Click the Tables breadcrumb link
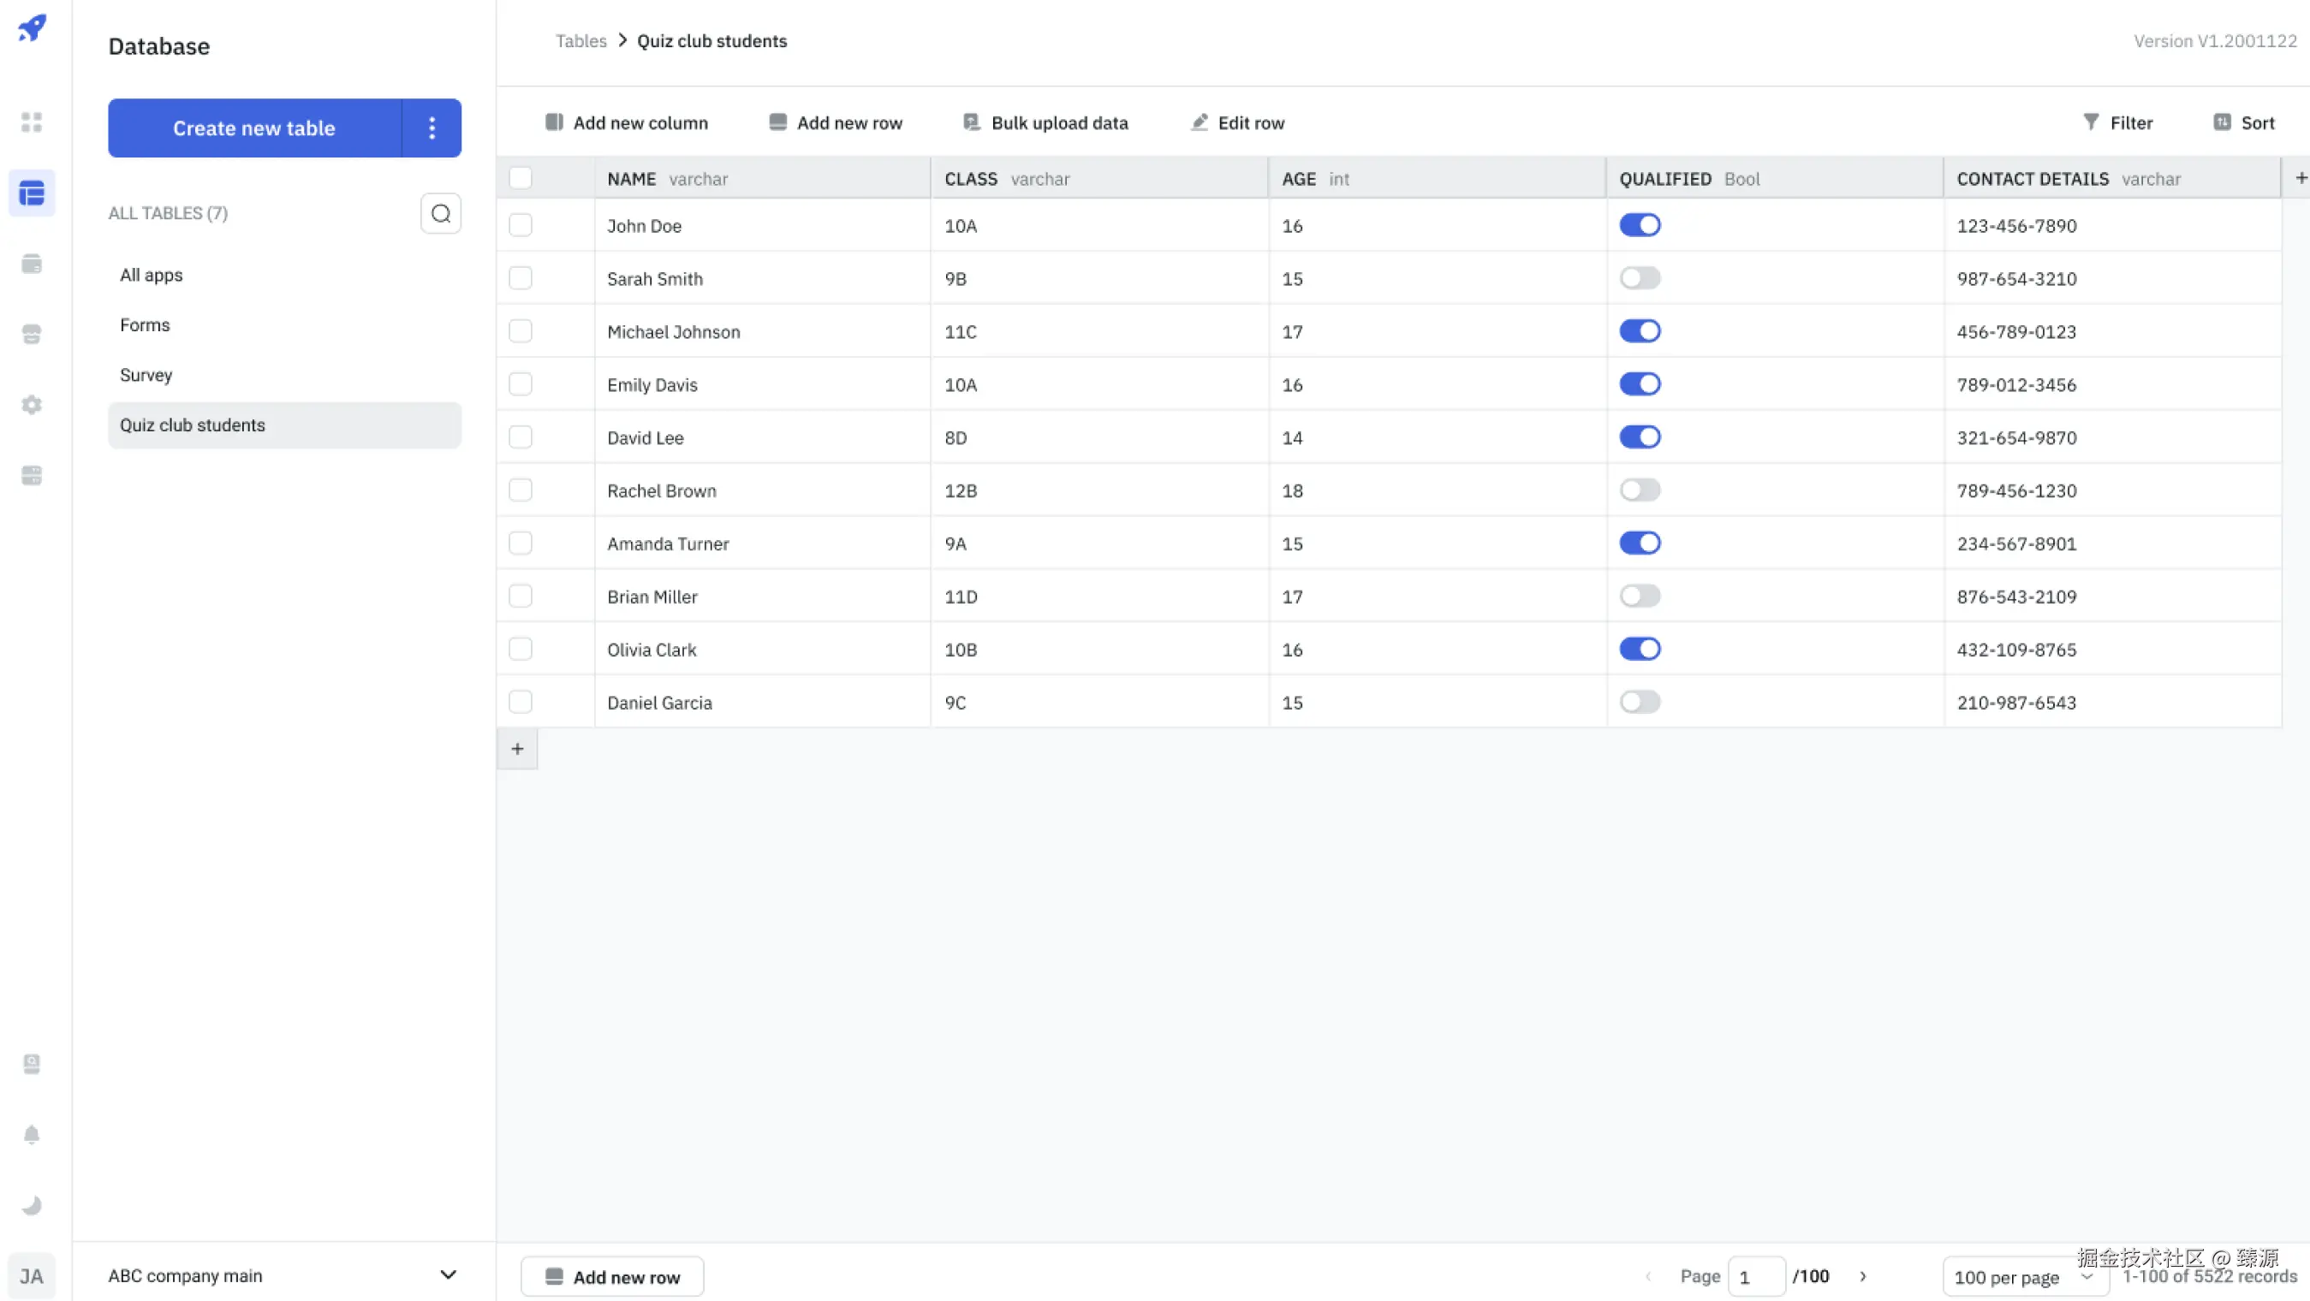The image size is (2310, 1301). pyautogui.click(x=580, y=41)
